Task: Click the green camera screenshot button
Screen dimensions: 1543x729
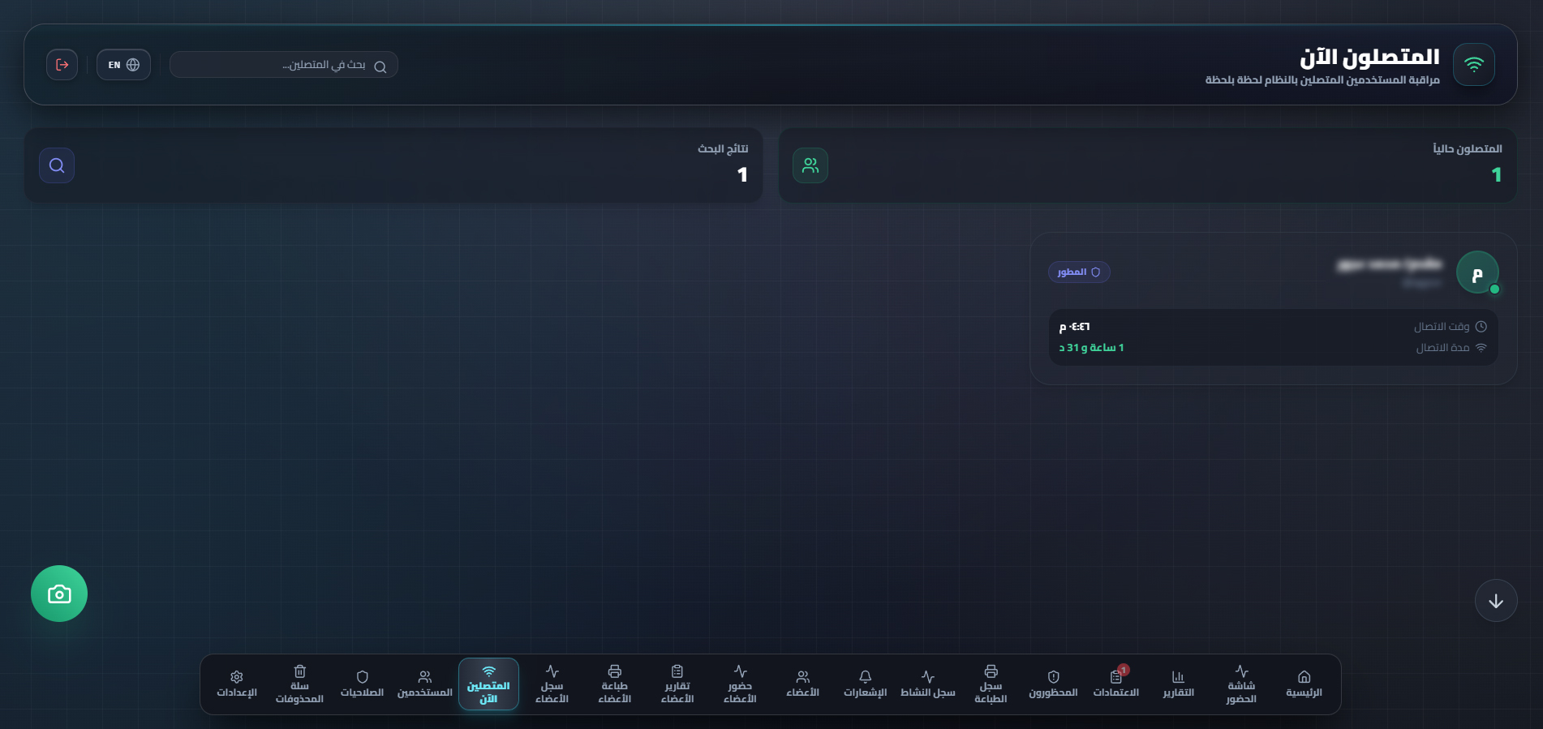Action: click(59, 594)
